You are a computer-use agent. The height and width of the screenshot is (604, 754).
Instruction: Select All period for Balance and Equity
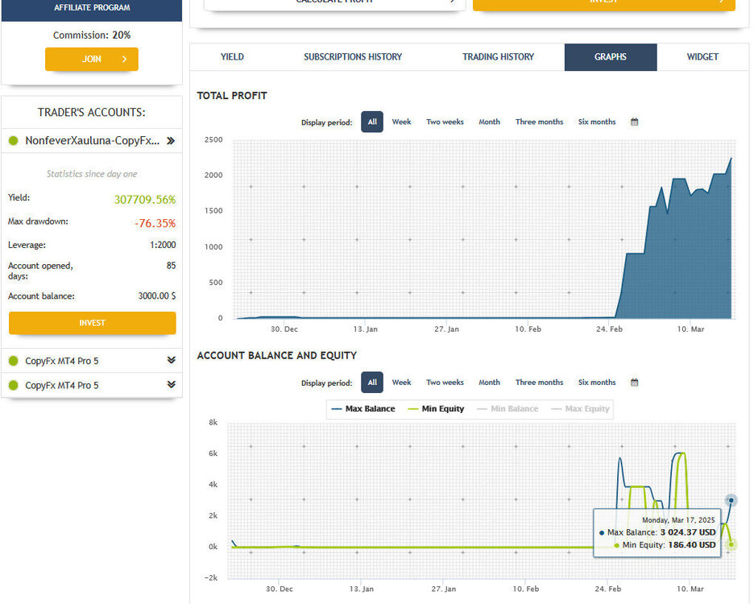[372, 383]
